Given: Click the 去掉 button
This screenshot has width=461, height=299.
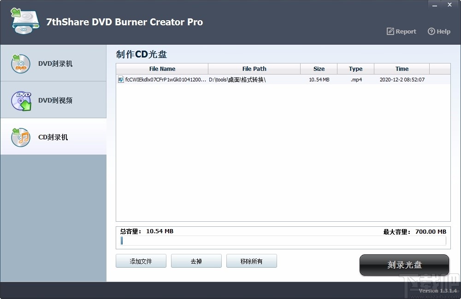Looking at the screenshot, I should click(x=196, y=260).
